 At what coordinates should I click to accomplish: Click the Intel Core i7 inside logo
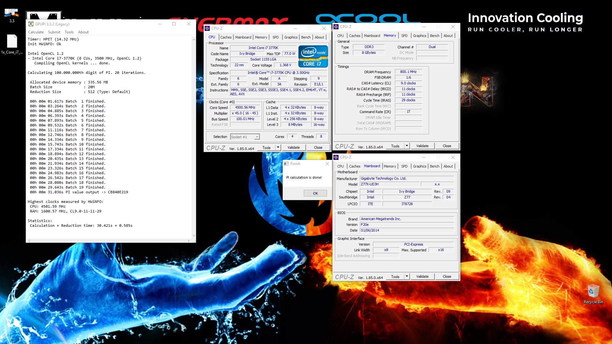[313, 57]
